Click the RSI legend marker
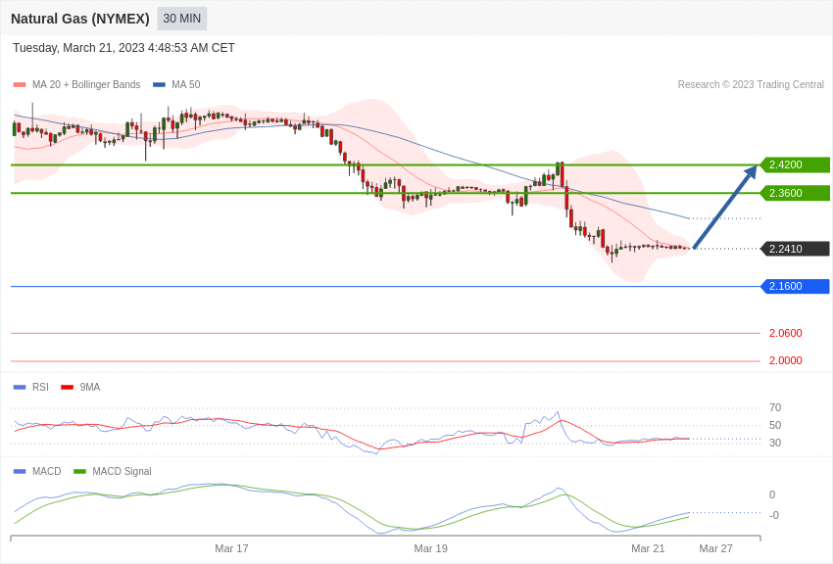833x564 pixels. [x=20, y=388]
